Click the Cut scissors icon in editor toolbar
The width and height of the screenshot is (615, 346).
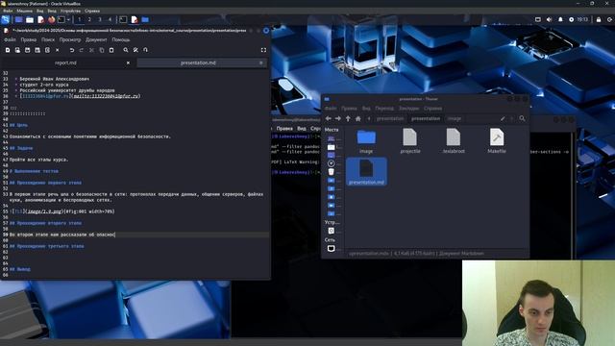(92, 50)
